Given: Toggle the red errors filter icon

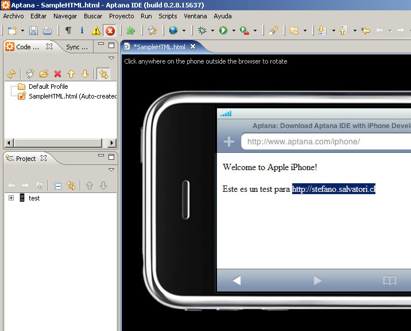Looking at the screenshot, I should pos(110,31).
